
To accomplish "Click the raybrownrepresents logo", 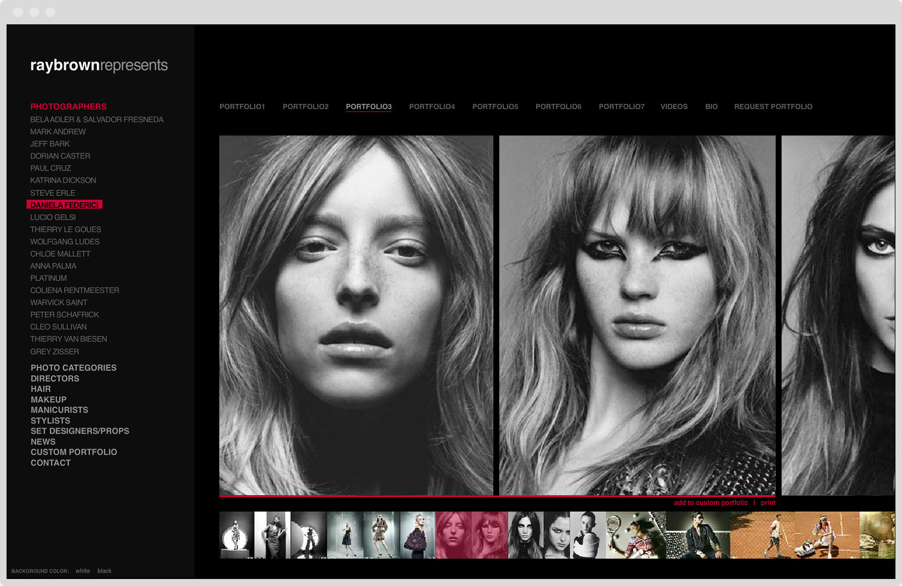I will pos(99,65).
